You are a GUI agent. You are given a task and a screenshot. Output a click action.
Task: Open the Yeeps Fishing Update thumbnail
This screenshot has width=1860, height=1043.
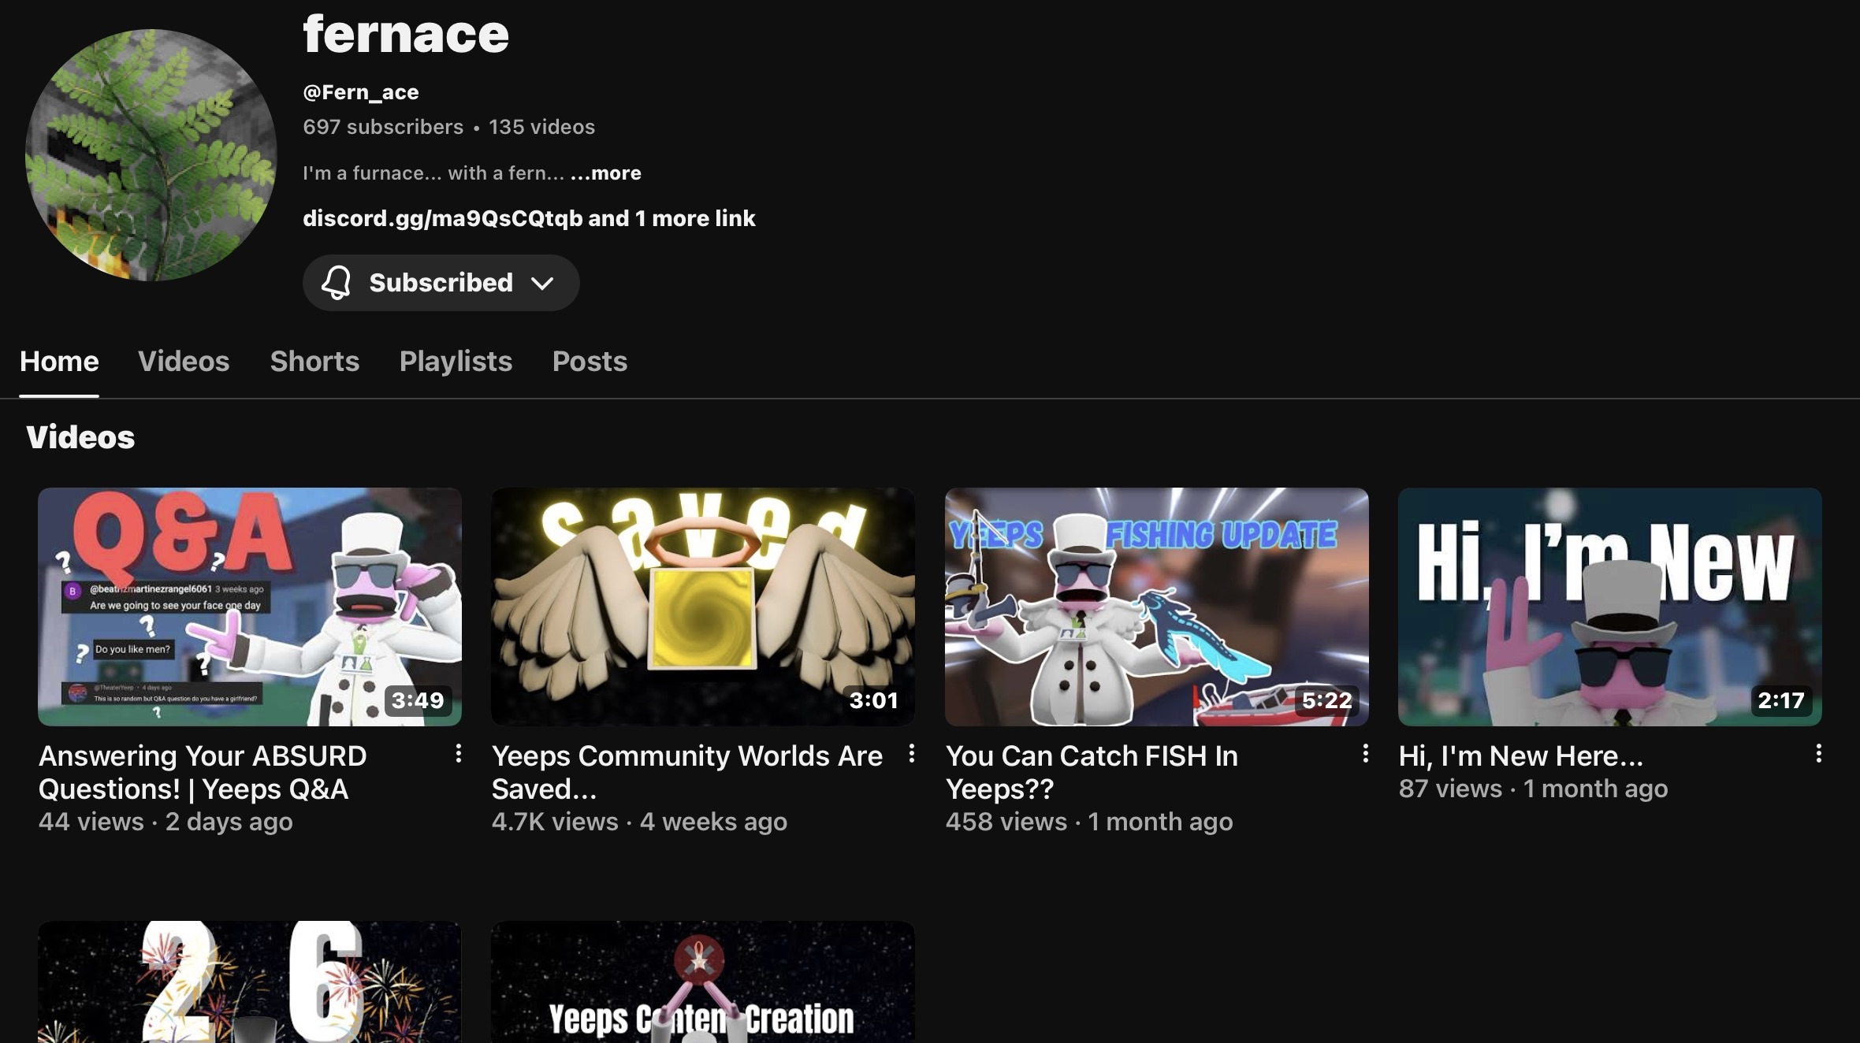click(1157, 607)
